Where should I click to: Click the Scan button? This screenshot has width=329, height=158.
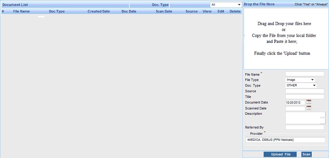306,154
